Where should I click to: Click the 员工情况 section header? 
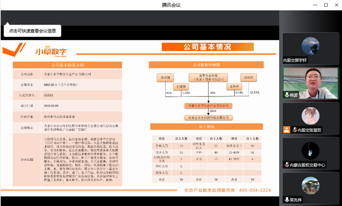207,127
